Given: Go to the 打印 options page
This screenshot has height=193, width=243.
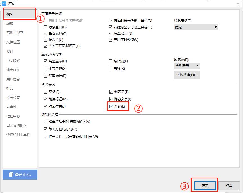Looking at the screenshot, I should [10, 88].
